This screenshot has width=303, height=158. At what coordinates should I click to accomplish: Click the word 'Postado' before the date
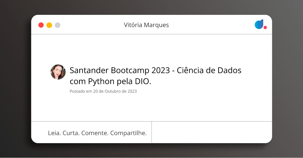[77, 91]
